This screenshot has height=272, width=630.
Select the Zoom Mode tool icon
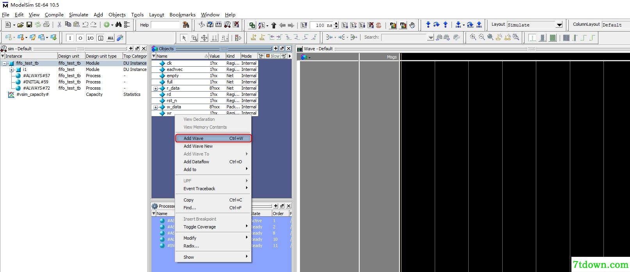click(x=194, y=38)
